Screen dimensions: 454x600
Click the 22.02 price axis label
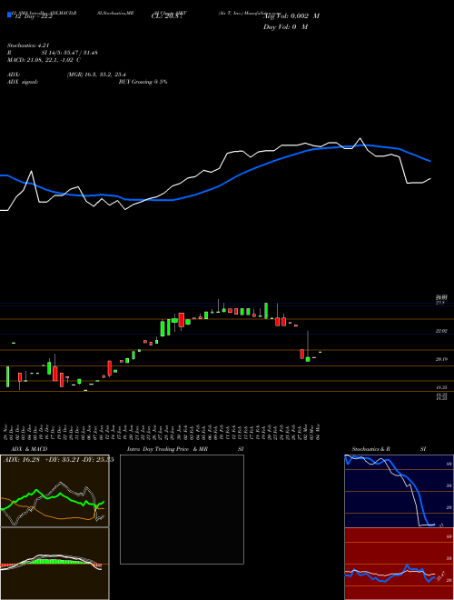tap(442, 331)
